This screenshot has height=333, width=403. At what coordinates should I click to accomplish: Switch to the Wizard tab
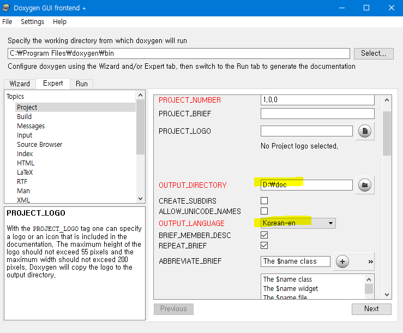(x=20, y=84)
